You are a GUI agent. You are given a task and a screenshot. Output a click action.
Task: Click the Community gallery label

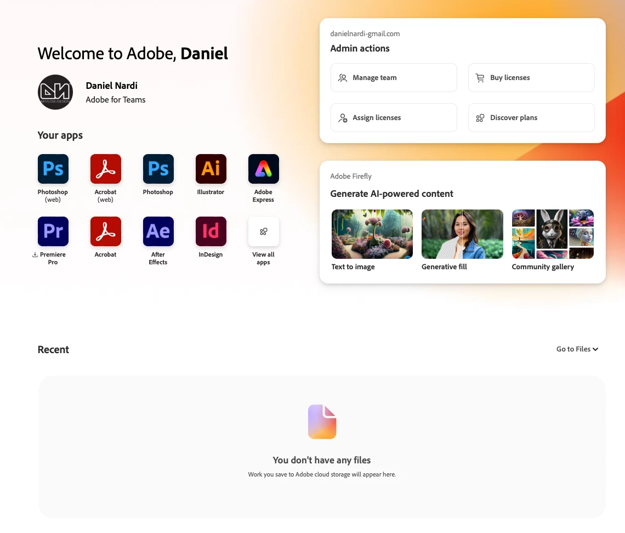543,266
